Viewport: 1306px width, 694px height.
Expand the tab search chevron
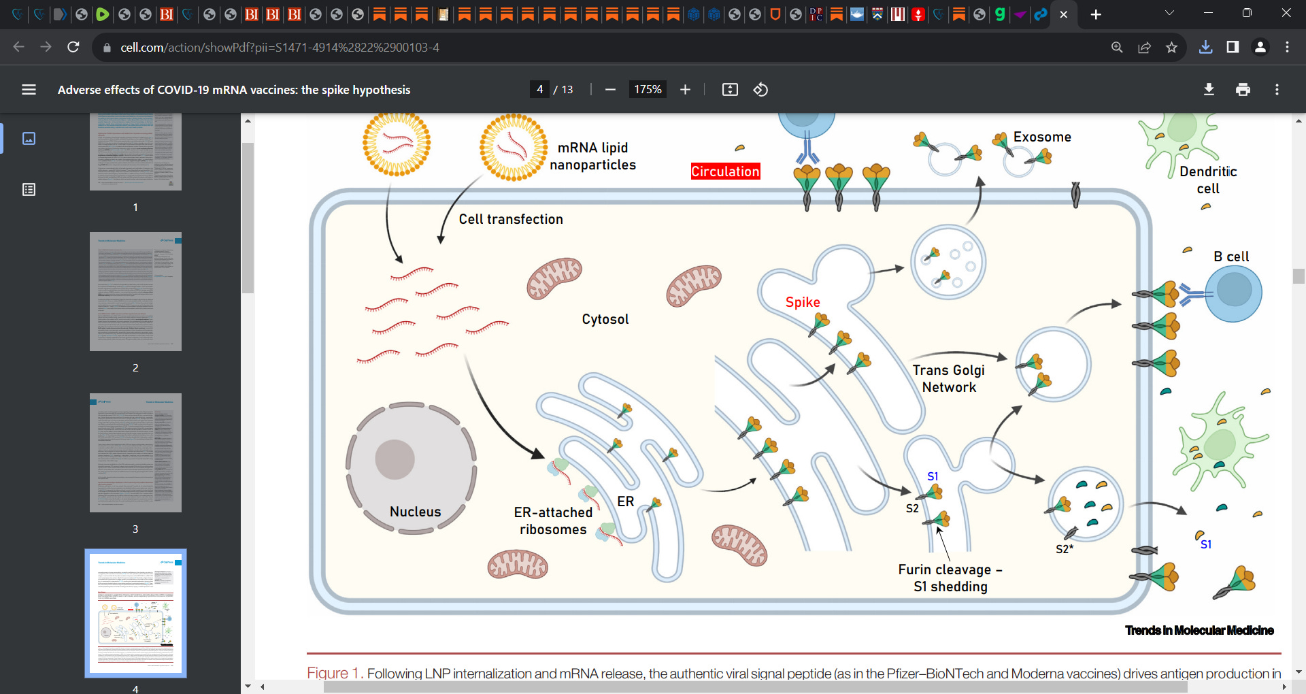[1169, 12]
